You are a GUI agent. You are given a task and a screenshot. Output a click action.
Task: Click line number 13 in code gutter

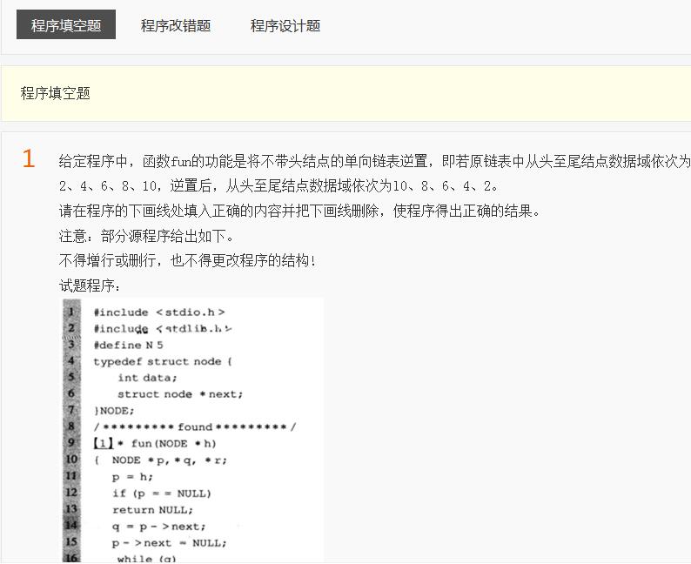(x=71, y=509)
